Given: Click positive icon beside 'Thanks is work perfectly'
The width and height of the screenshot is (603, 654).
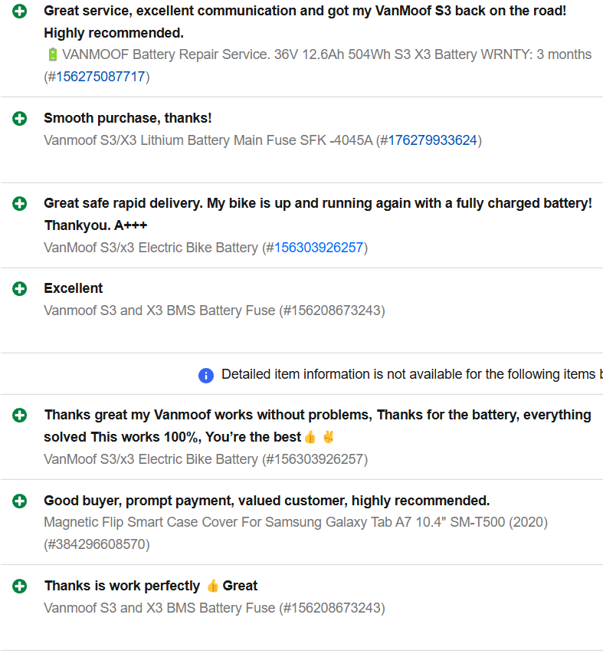Looking at the screenshot, I should tap(20, 587).
